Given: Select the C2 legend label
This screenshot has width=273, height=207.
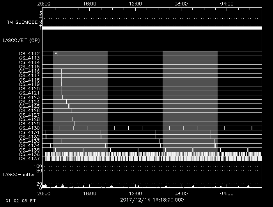Looking at the screenshot, I should [16, 201].
